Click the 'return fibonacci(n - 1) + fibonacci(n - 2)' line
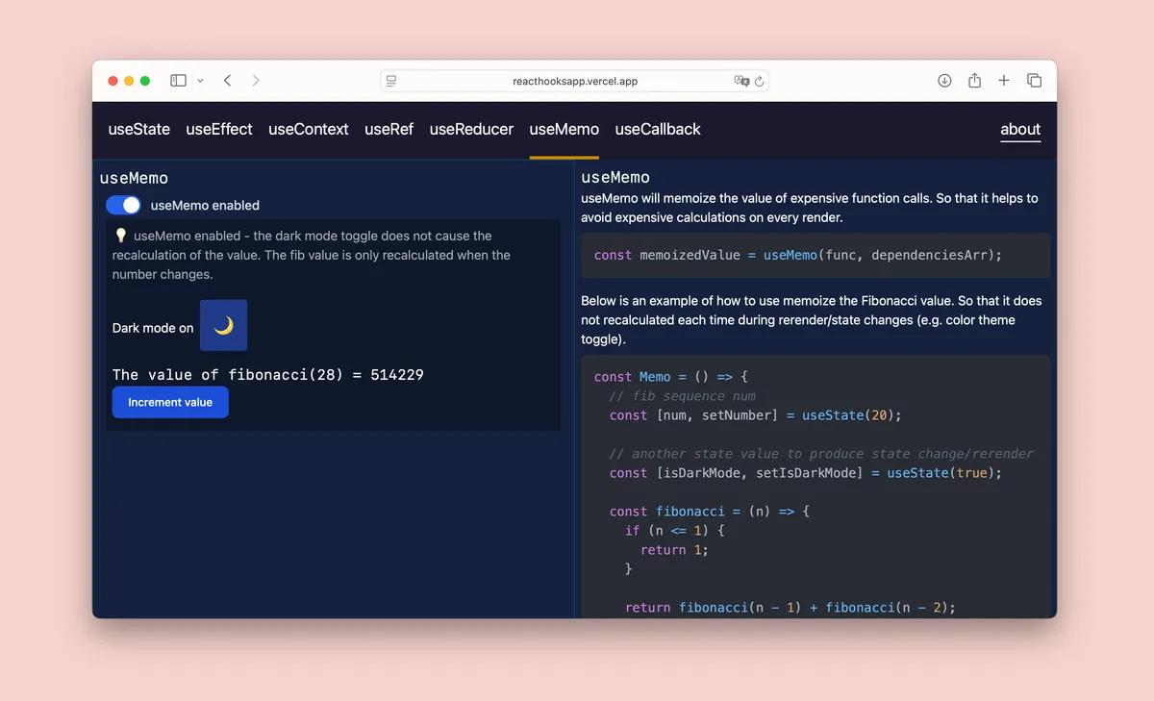 (x=790, y=608)
